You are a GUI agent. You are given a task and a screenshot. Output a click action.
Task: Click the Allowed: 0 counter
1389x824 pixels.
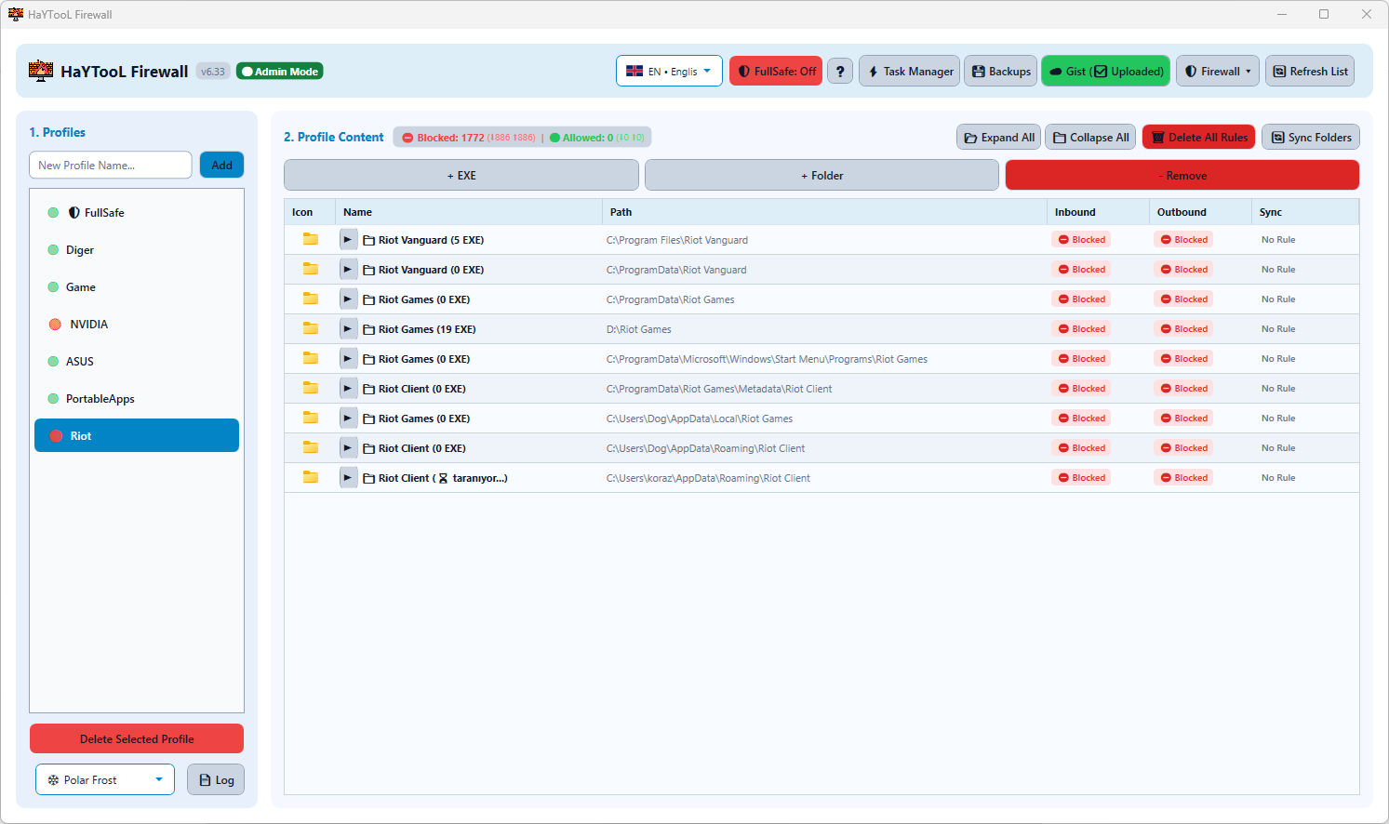(596, 138)
